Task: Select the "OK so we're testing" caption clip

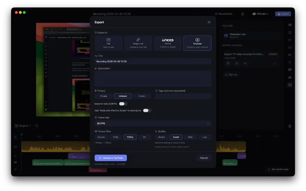Action: 48,163
